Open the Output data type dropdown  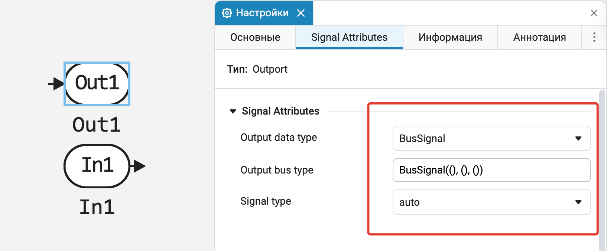pyautogui.click(x=491, y=139)
